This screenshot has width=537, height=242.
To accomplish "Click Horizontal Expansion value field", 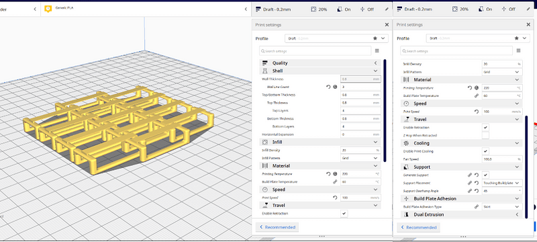I will click(x=360, y=134).
